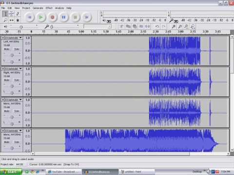Click the horizontal scrollbar below tracks

click(131, 154)
